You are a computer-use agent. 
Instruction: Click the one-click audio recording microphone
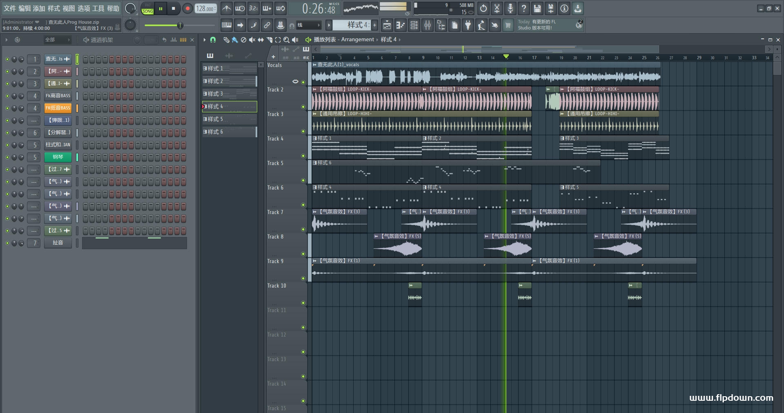pyautogui.click(x=510, y=9)
